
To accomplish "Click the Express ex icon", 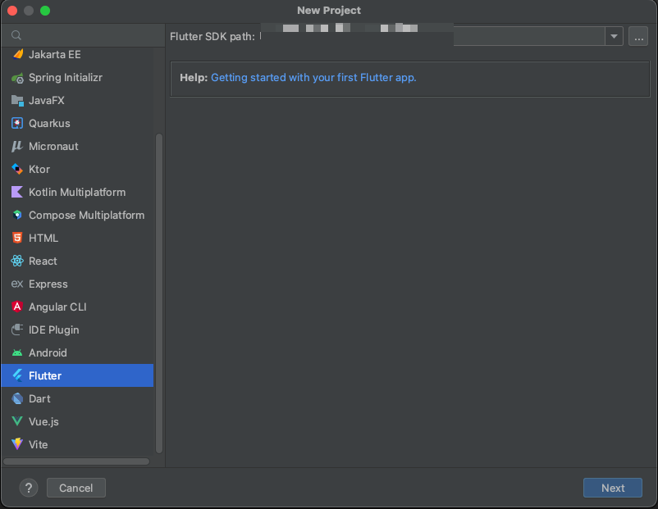I will pyautogui.click(x=17, y=284).
